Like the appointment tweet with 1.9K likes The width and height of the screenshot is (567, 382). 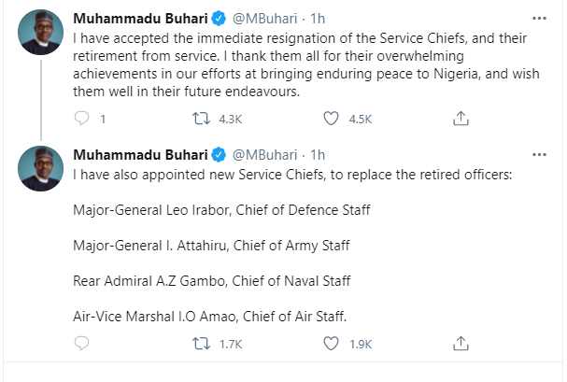(330, 344)
